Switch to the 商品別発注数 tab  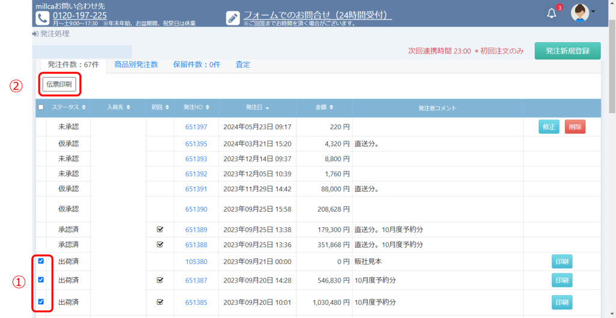pyautogui.click(x=136, y=64)
